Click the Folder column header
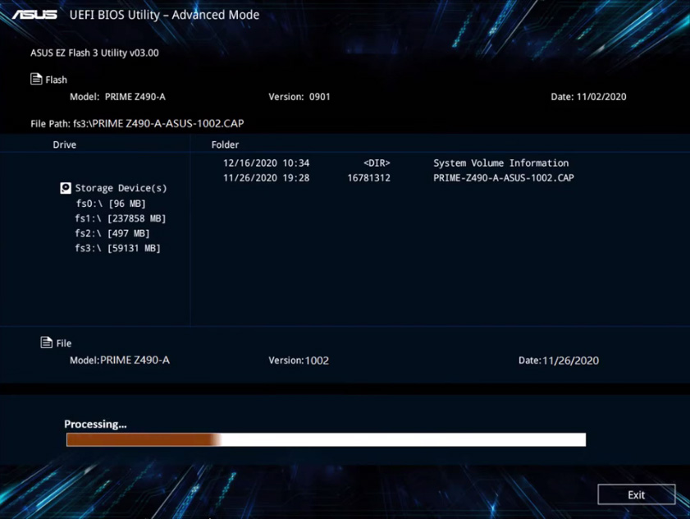 (x=225, y=145)
